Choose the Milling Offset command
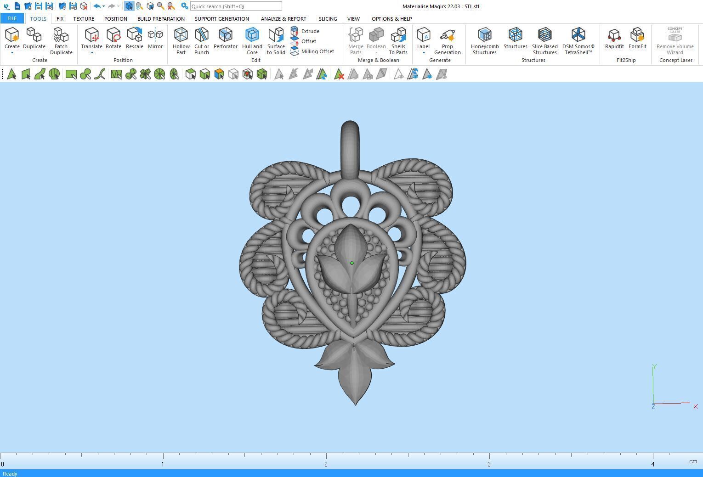This screenshot has width=703, height=477. (x=312, y=51)
